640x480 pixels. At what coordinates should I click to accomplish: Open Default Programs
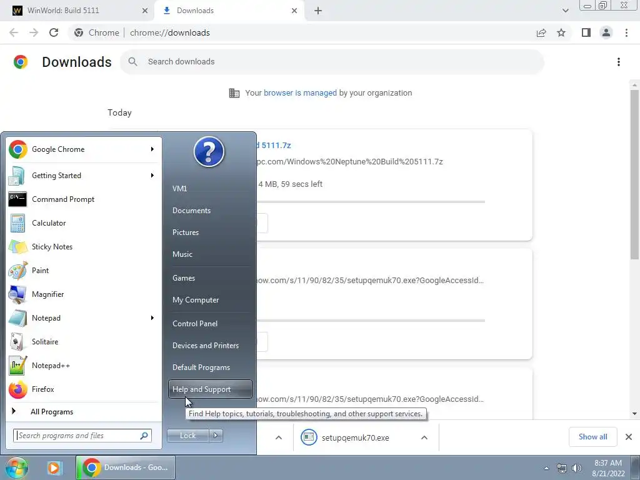pyautogui.click(x=210, y=367)
